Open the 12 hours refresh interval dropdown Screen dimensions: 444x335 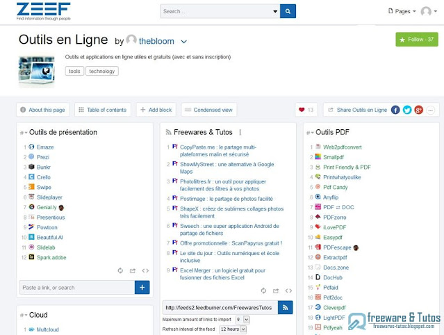click(233, 329)
